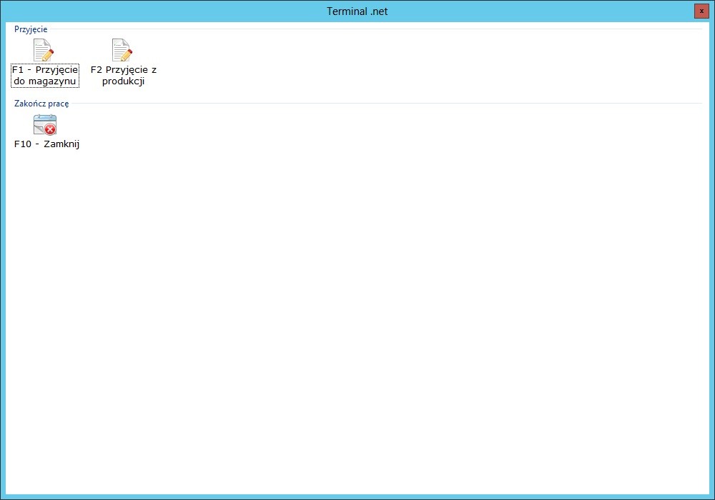Click the 'Przyjęcie' group header
The image size is (715, 500).
31,29
